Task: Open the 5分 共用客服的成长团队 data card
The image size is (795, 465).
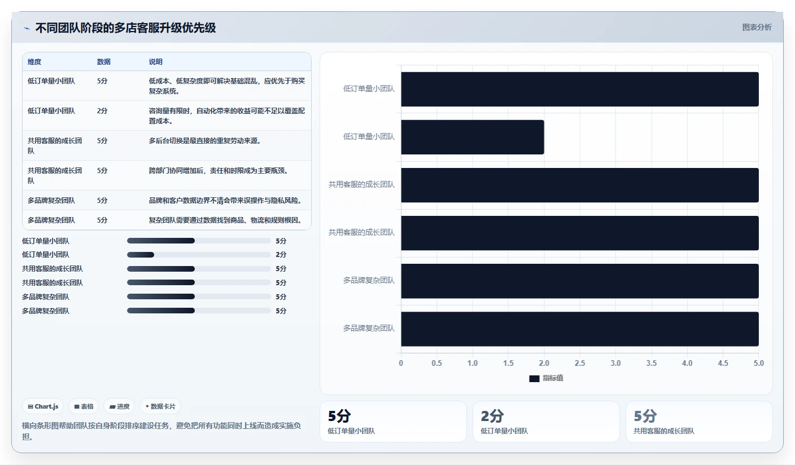Action: [x=699, y=422]
